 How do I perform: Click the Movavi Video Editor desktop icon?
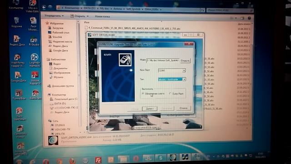coord(32,6)
